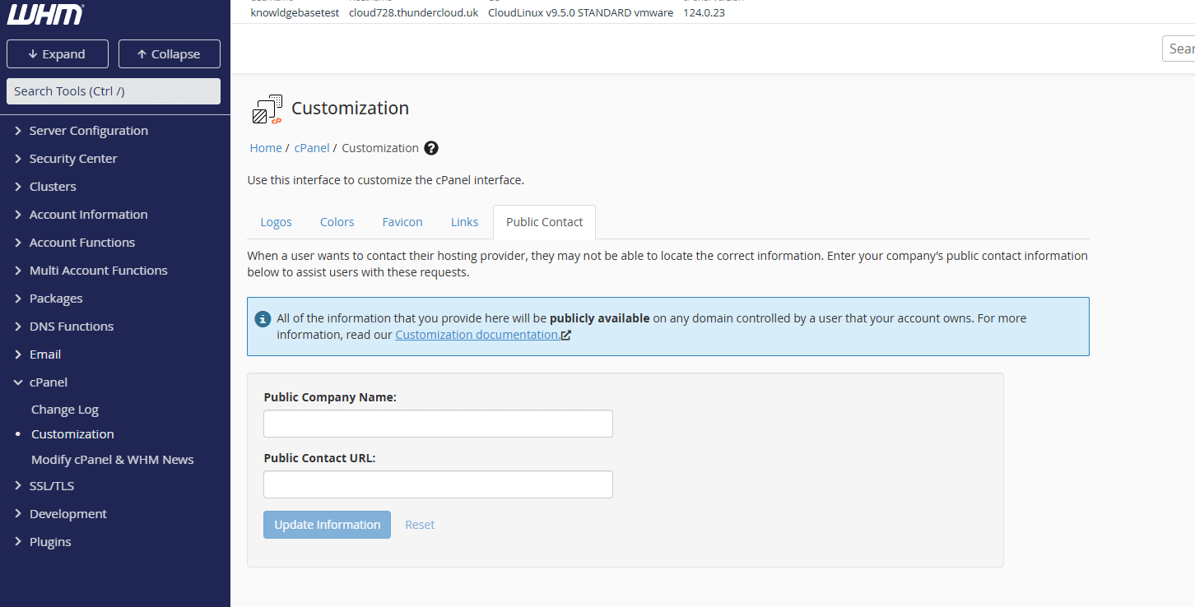Open Customization in sidebar
Viewport: 1195px width, 607px height.
tap(72, 434)
